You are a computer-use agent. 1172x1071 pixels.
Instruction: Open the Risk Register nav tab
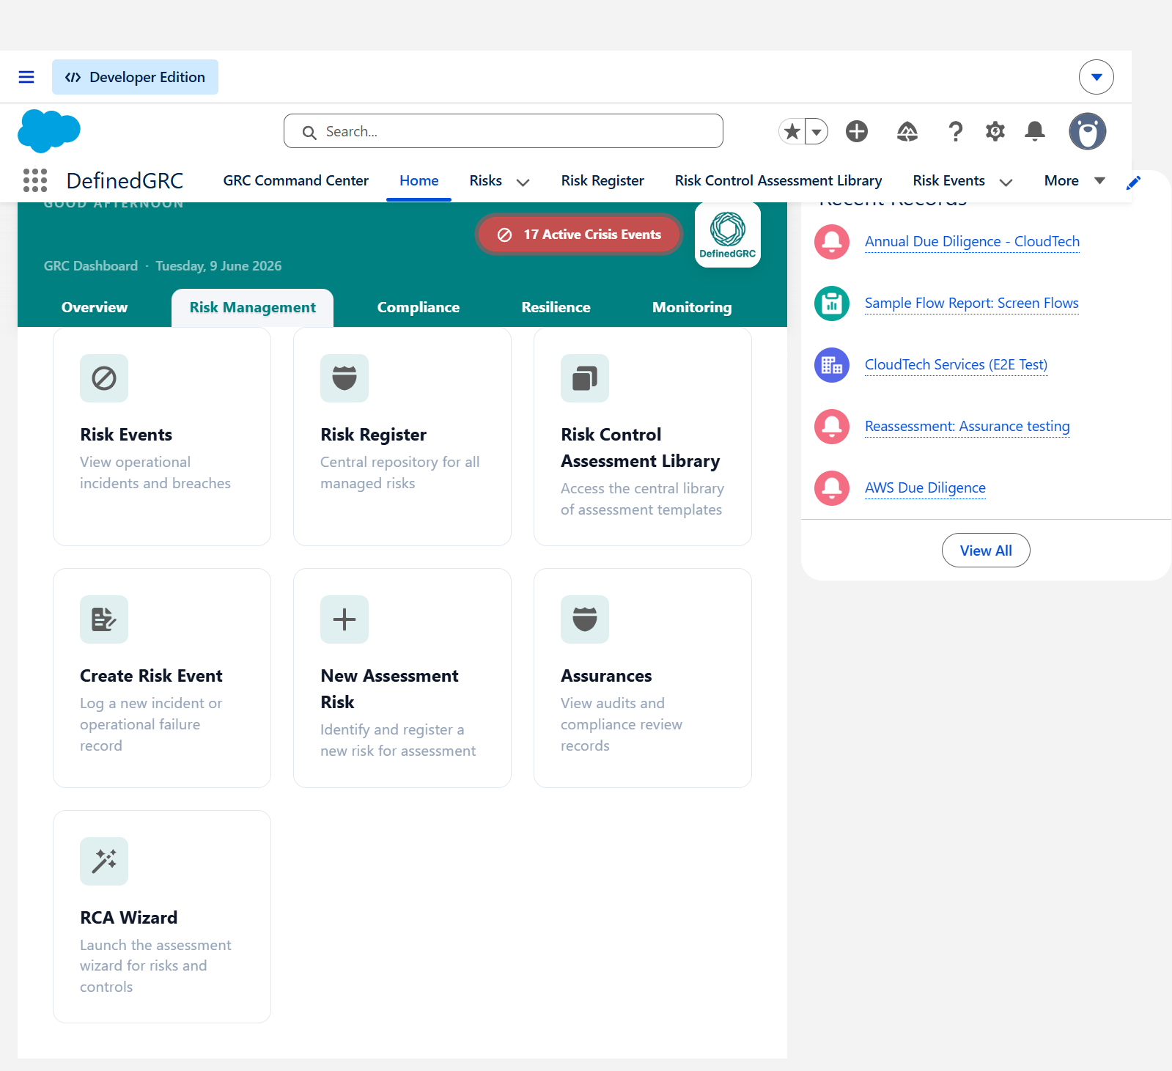(x=602, y=180)
